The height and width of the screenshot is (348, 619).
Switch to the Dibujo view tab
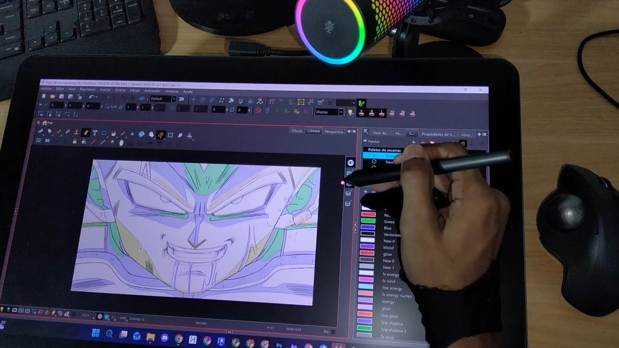(297, 131)
